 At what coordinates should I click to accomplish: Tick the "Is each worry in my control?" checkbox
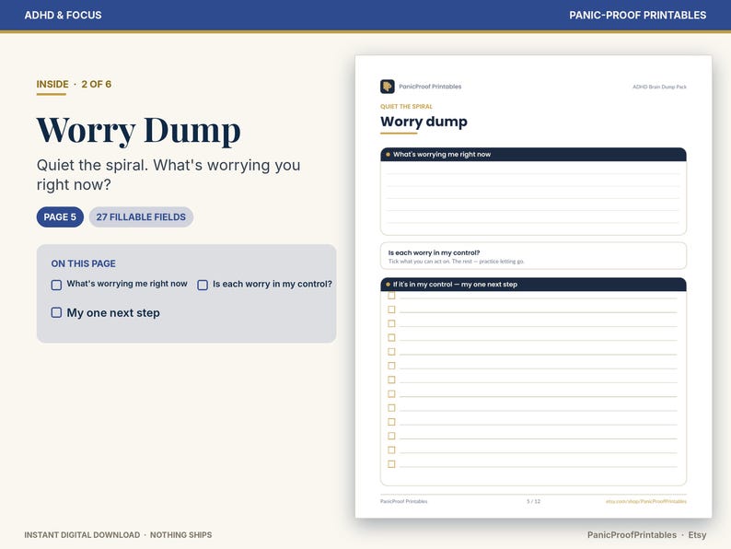pyautogui.click(x=203, y=285)
